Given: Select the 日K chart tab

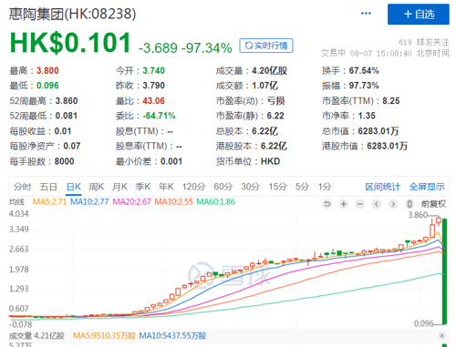Looking at the screenshot, I should pyautogui.click(x=74, y=187).
